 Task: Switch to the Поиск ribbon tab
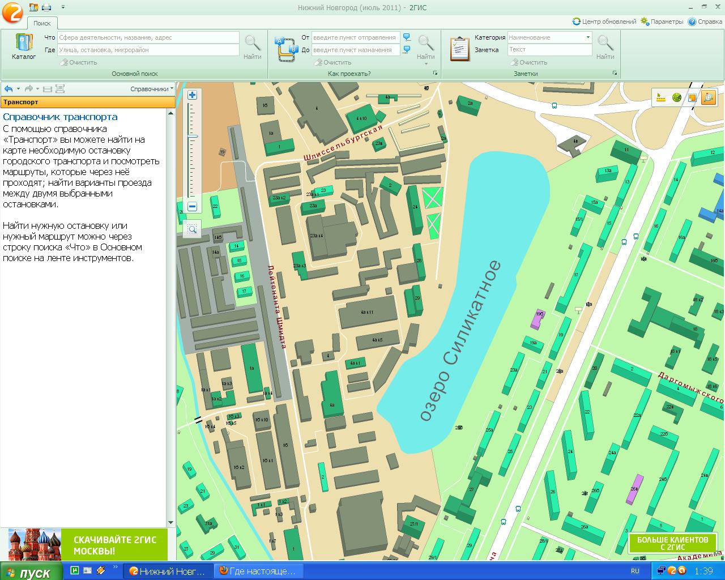click(x=42, y=23)
